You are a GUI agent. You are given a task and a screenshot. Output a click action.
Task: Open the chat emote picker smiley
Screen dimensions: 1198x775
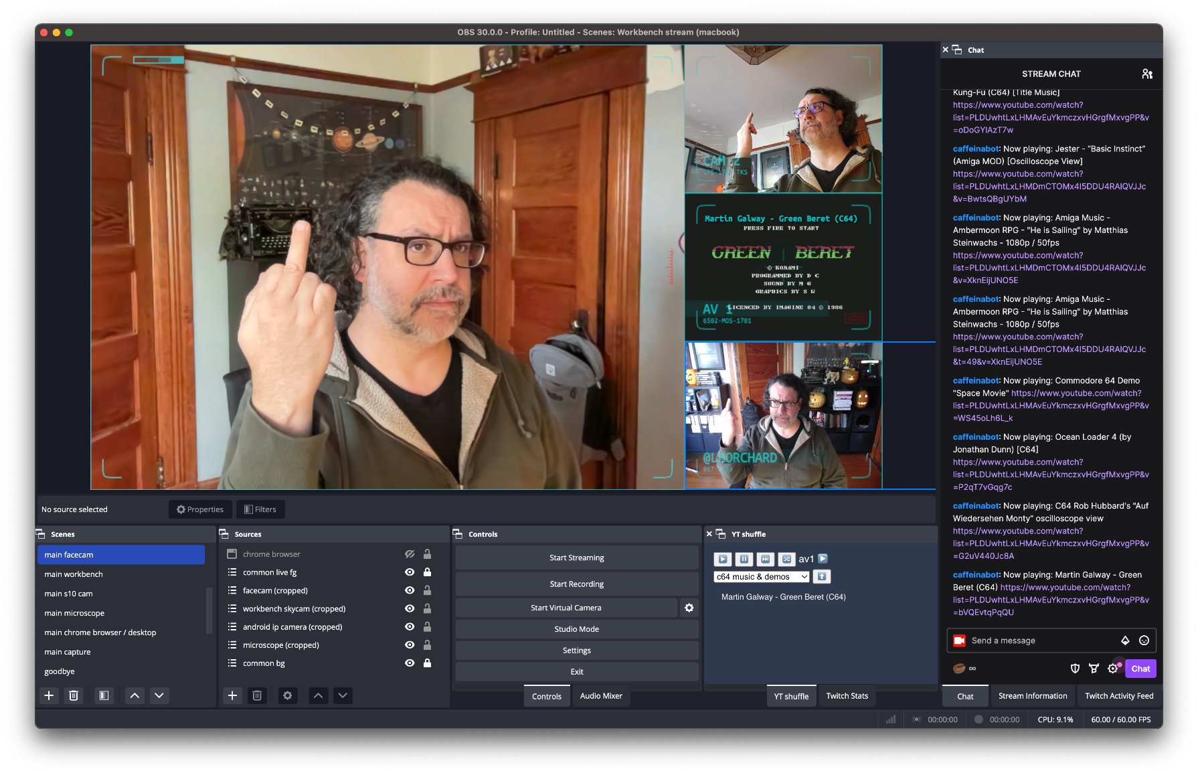1144,640
